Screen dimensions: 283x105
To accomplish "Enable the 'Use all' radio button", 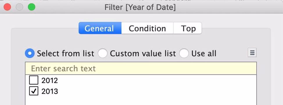I will point(184,53).
